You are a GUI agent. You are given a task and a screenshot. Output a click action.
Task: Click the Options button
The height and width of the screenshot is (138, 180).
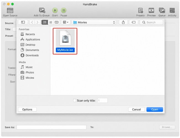tap(27, 110)
